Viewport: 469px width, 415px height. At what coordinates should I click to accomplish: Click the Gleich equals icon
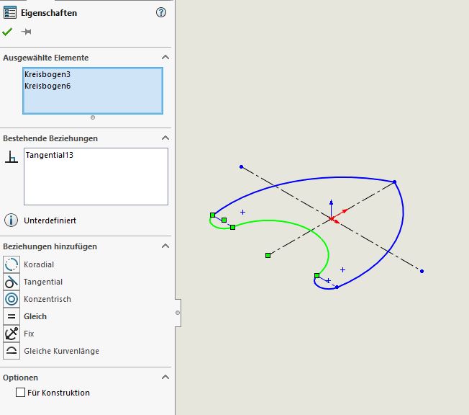(12, 316)
